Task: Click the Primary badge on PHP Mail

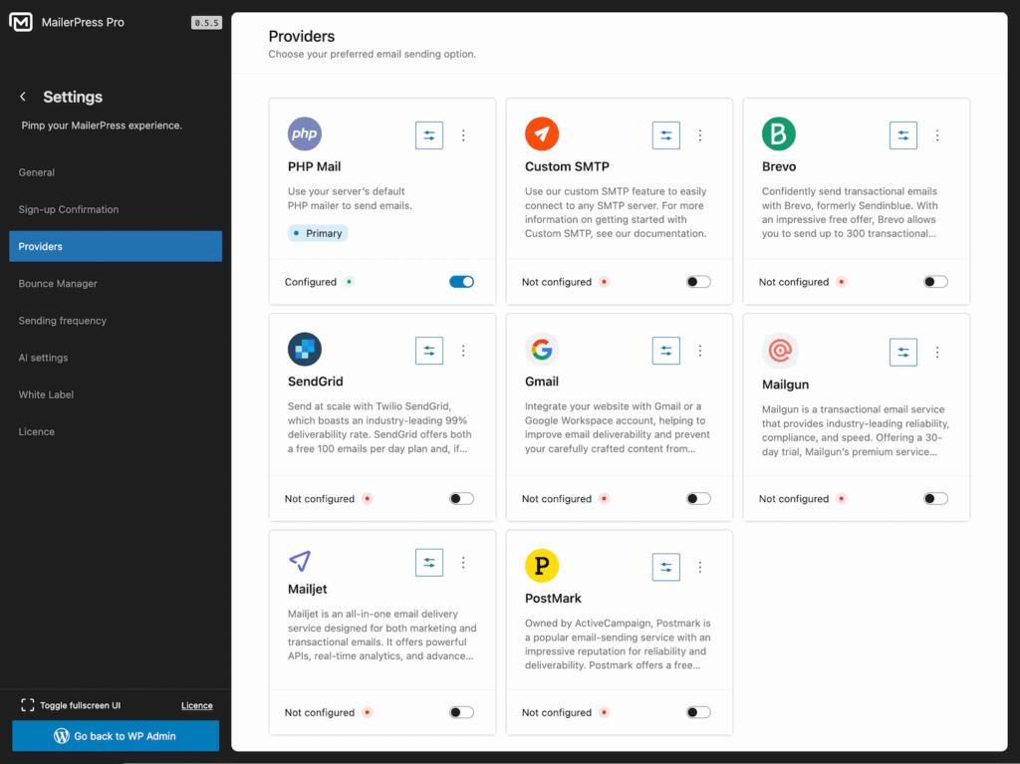Action: pyautogui.click(x=318, y=233)
